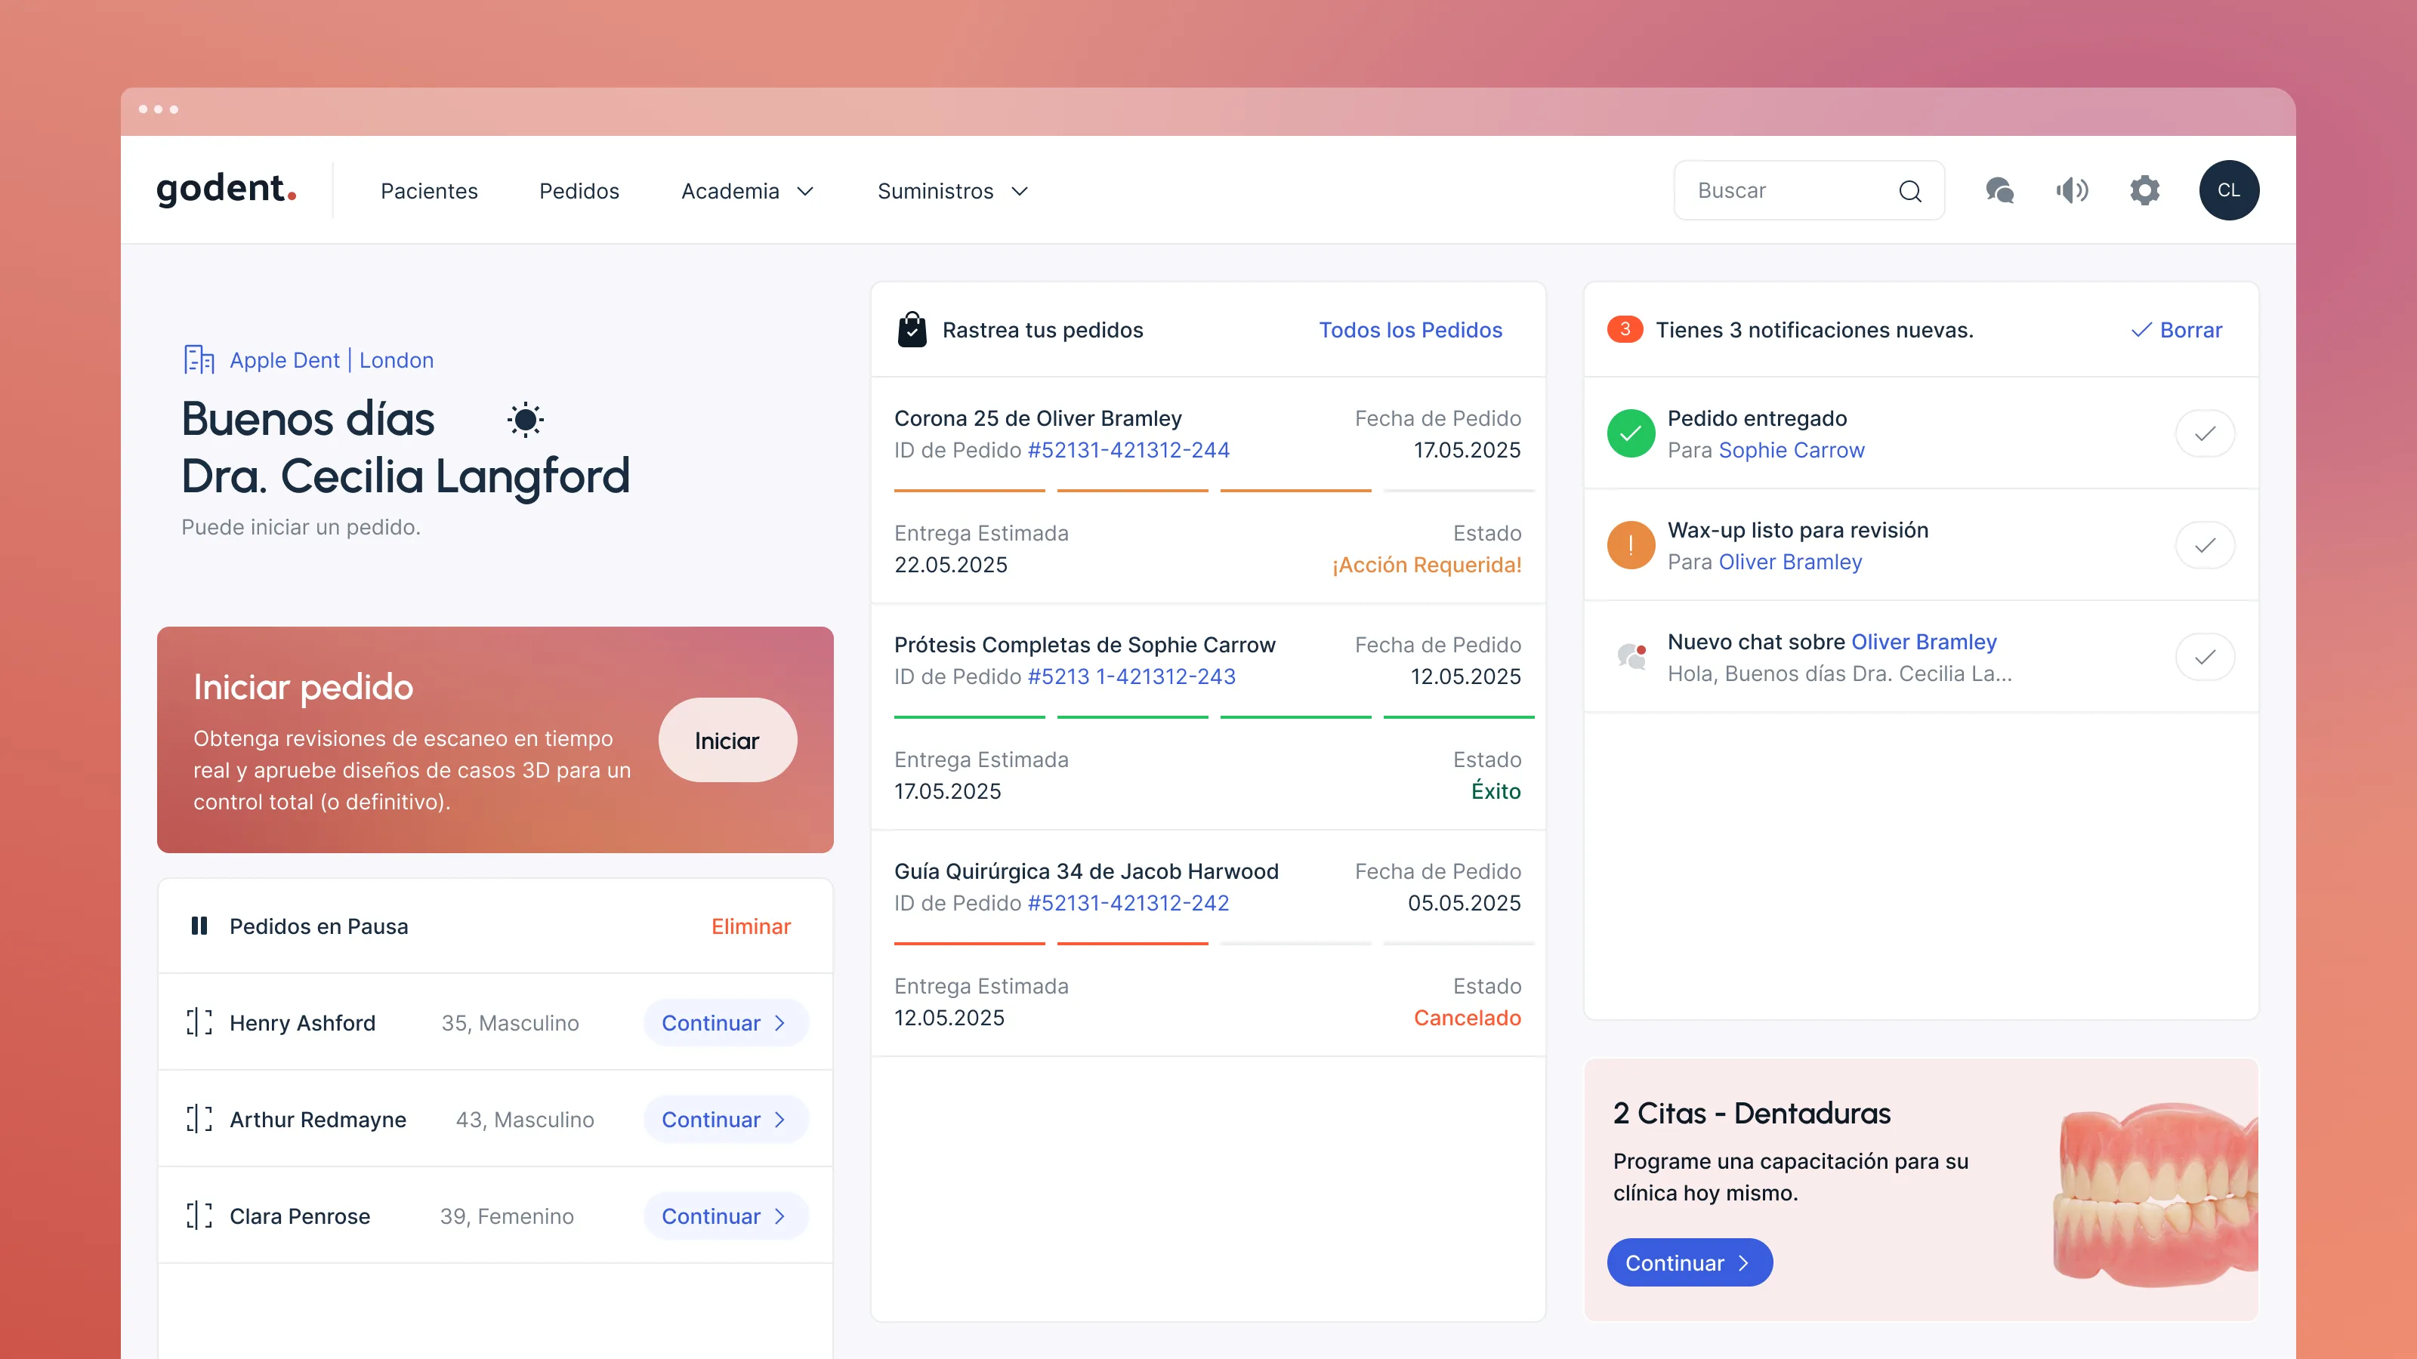
Task: Mark Wax-up listo notification as read
Action: coord(2204,545)
